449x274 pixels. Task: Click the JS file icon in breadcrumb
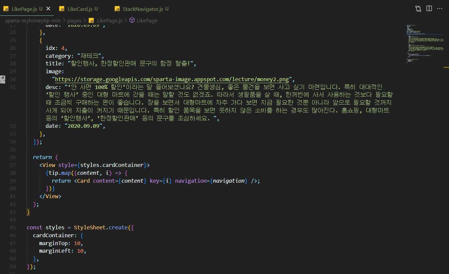click(91, 20)
